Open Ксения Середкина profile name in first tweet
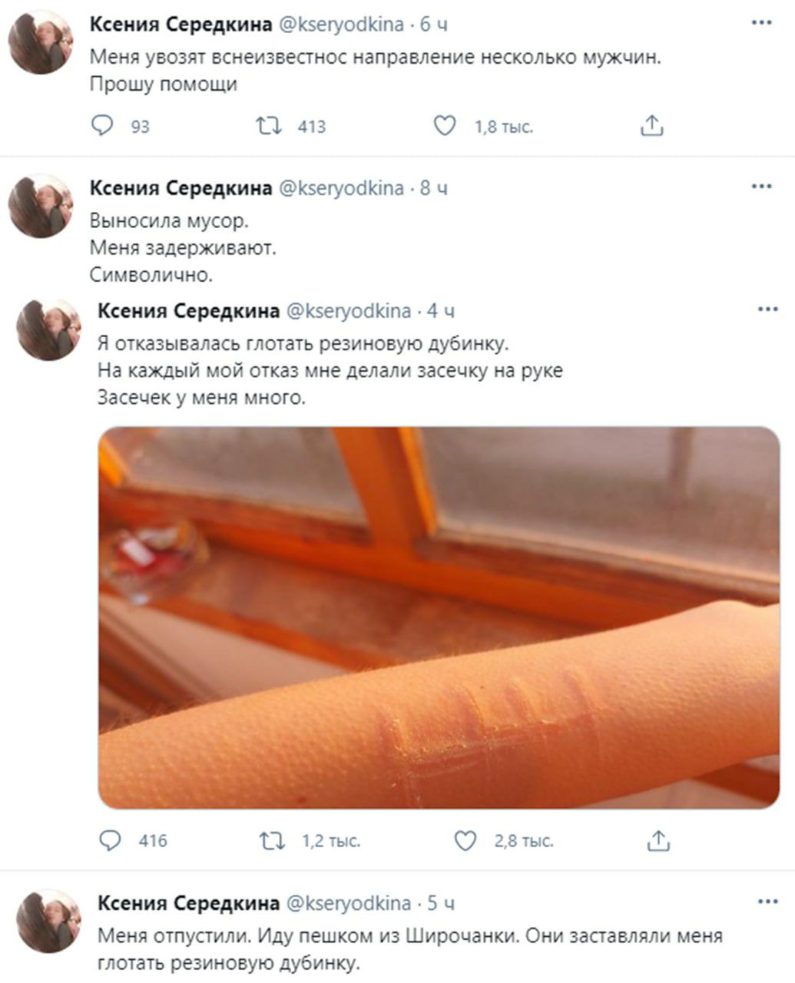Viewport: 795px width, 983px height. (181, 24)
